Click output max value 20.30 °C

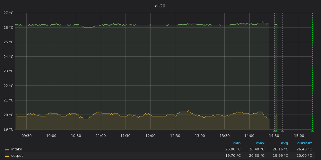click(x=256, y=156)
